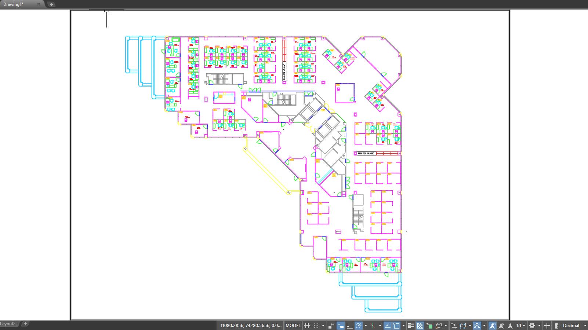
Task: Click the dynamic UCS icon
Action: pyautogui.click(x=454, y=326)
